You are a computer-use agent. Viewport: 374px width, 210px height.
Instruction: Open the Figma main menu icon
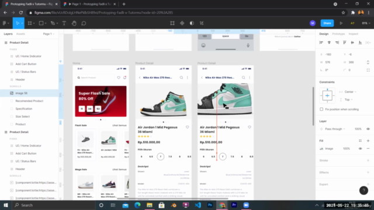pyautogui.click(x=5, y=23)
